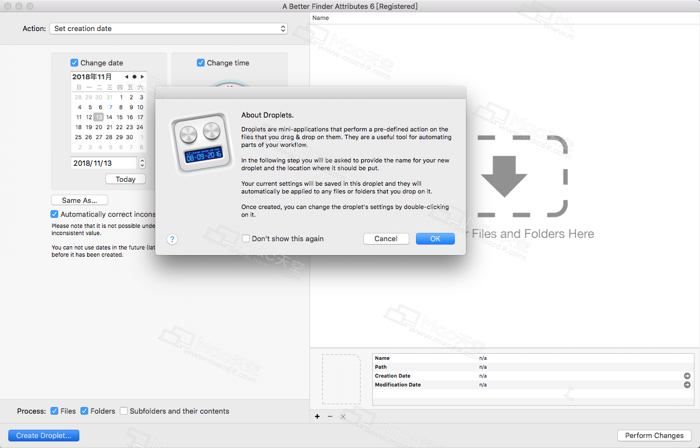Click the Path row in info table

pos(533,367)
